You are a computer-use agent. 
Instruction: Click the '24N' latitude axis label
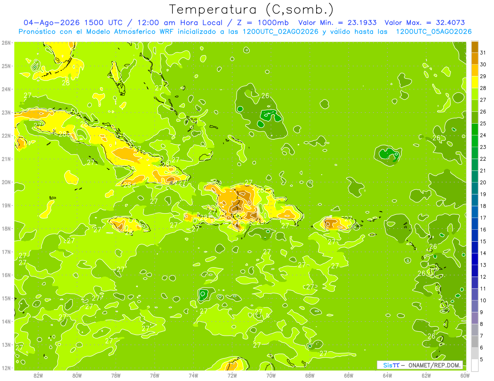(x=6, y=89)
